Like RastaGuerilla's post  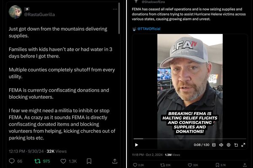[64, 161]
